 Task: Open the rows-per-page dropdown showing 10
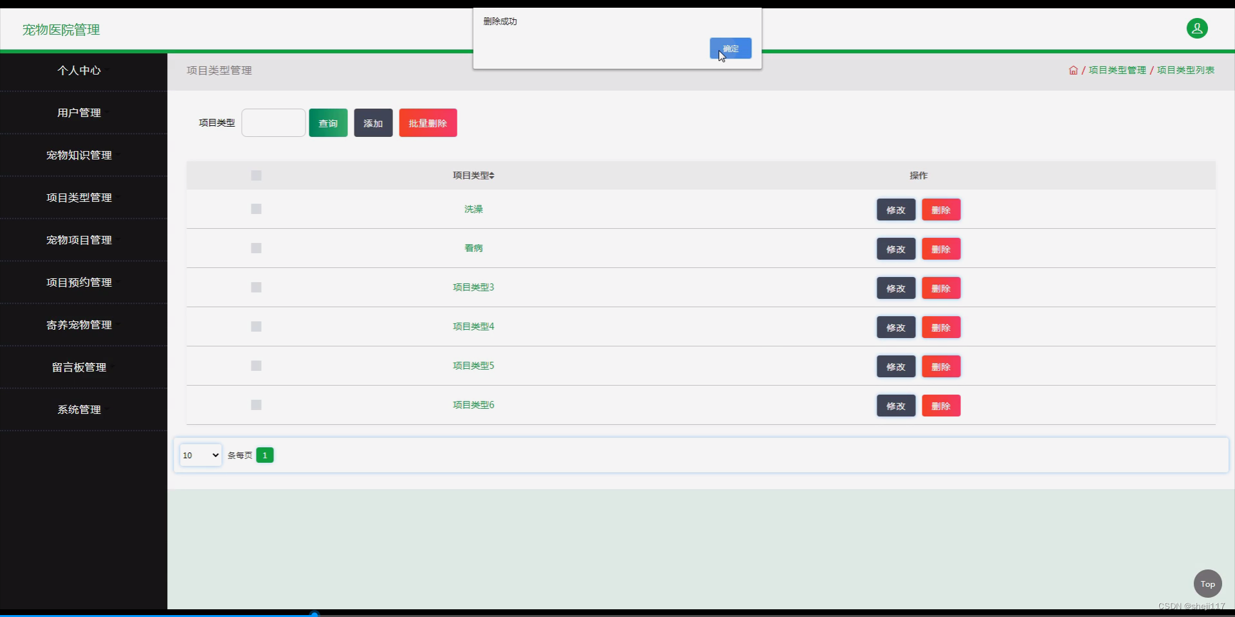pyautogui.click(x=201, y=455)
